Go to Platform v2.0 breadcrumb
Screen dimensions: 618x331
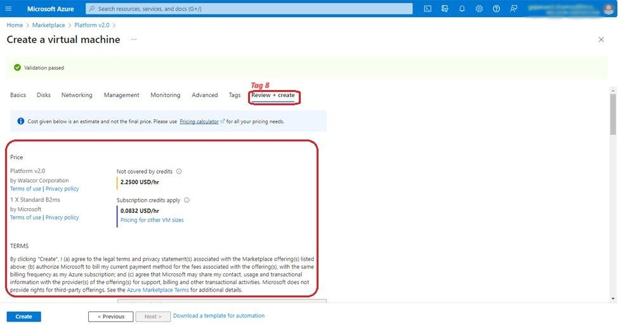coord(92,25)
